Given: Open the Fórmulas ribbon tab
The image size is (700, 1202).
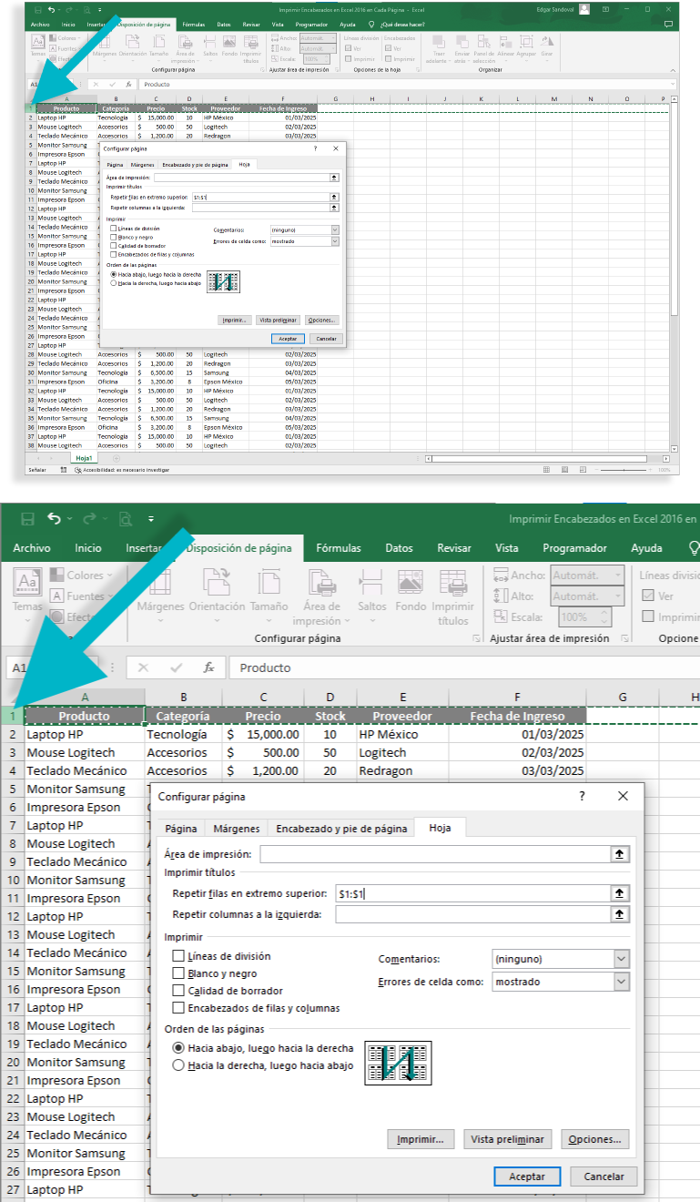Looking at the screenshot, I should pyautogui.click(x=339, y=548).
